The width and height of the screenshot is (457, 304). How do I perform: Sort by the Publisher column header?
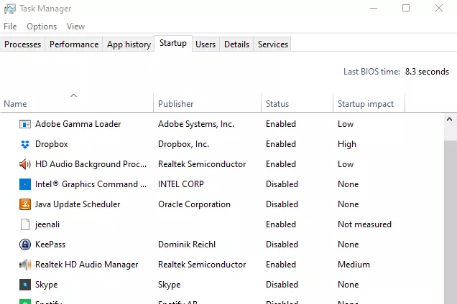click(207, 103)
